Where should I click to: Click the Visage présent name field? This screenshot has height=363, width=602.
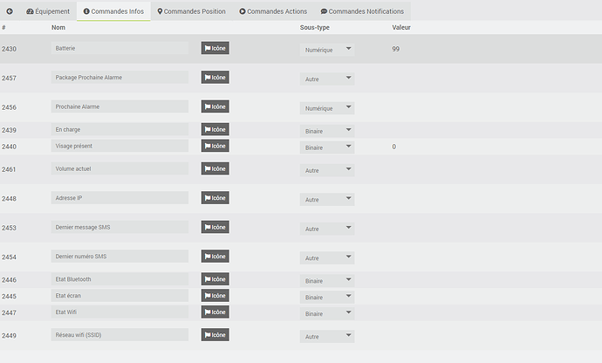pyautogui.click(x=120, y=146)
